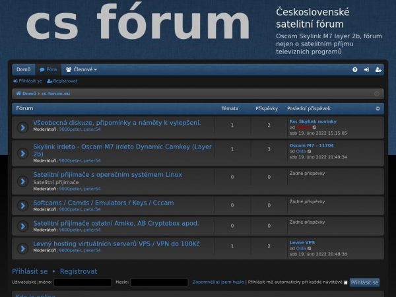Open Softcams / Camds / Emulators forum
Viewport: 396px width, 297px height.
(104, 203)
